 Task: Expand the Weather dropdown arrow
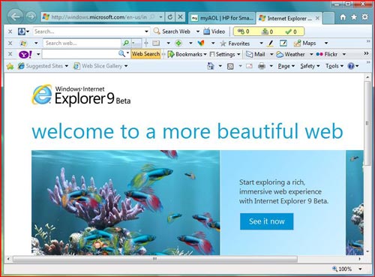point(311,54)
